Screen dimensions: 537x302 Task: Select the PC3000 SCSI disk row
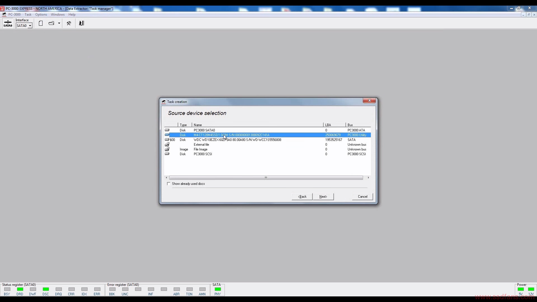coord(267,154)
